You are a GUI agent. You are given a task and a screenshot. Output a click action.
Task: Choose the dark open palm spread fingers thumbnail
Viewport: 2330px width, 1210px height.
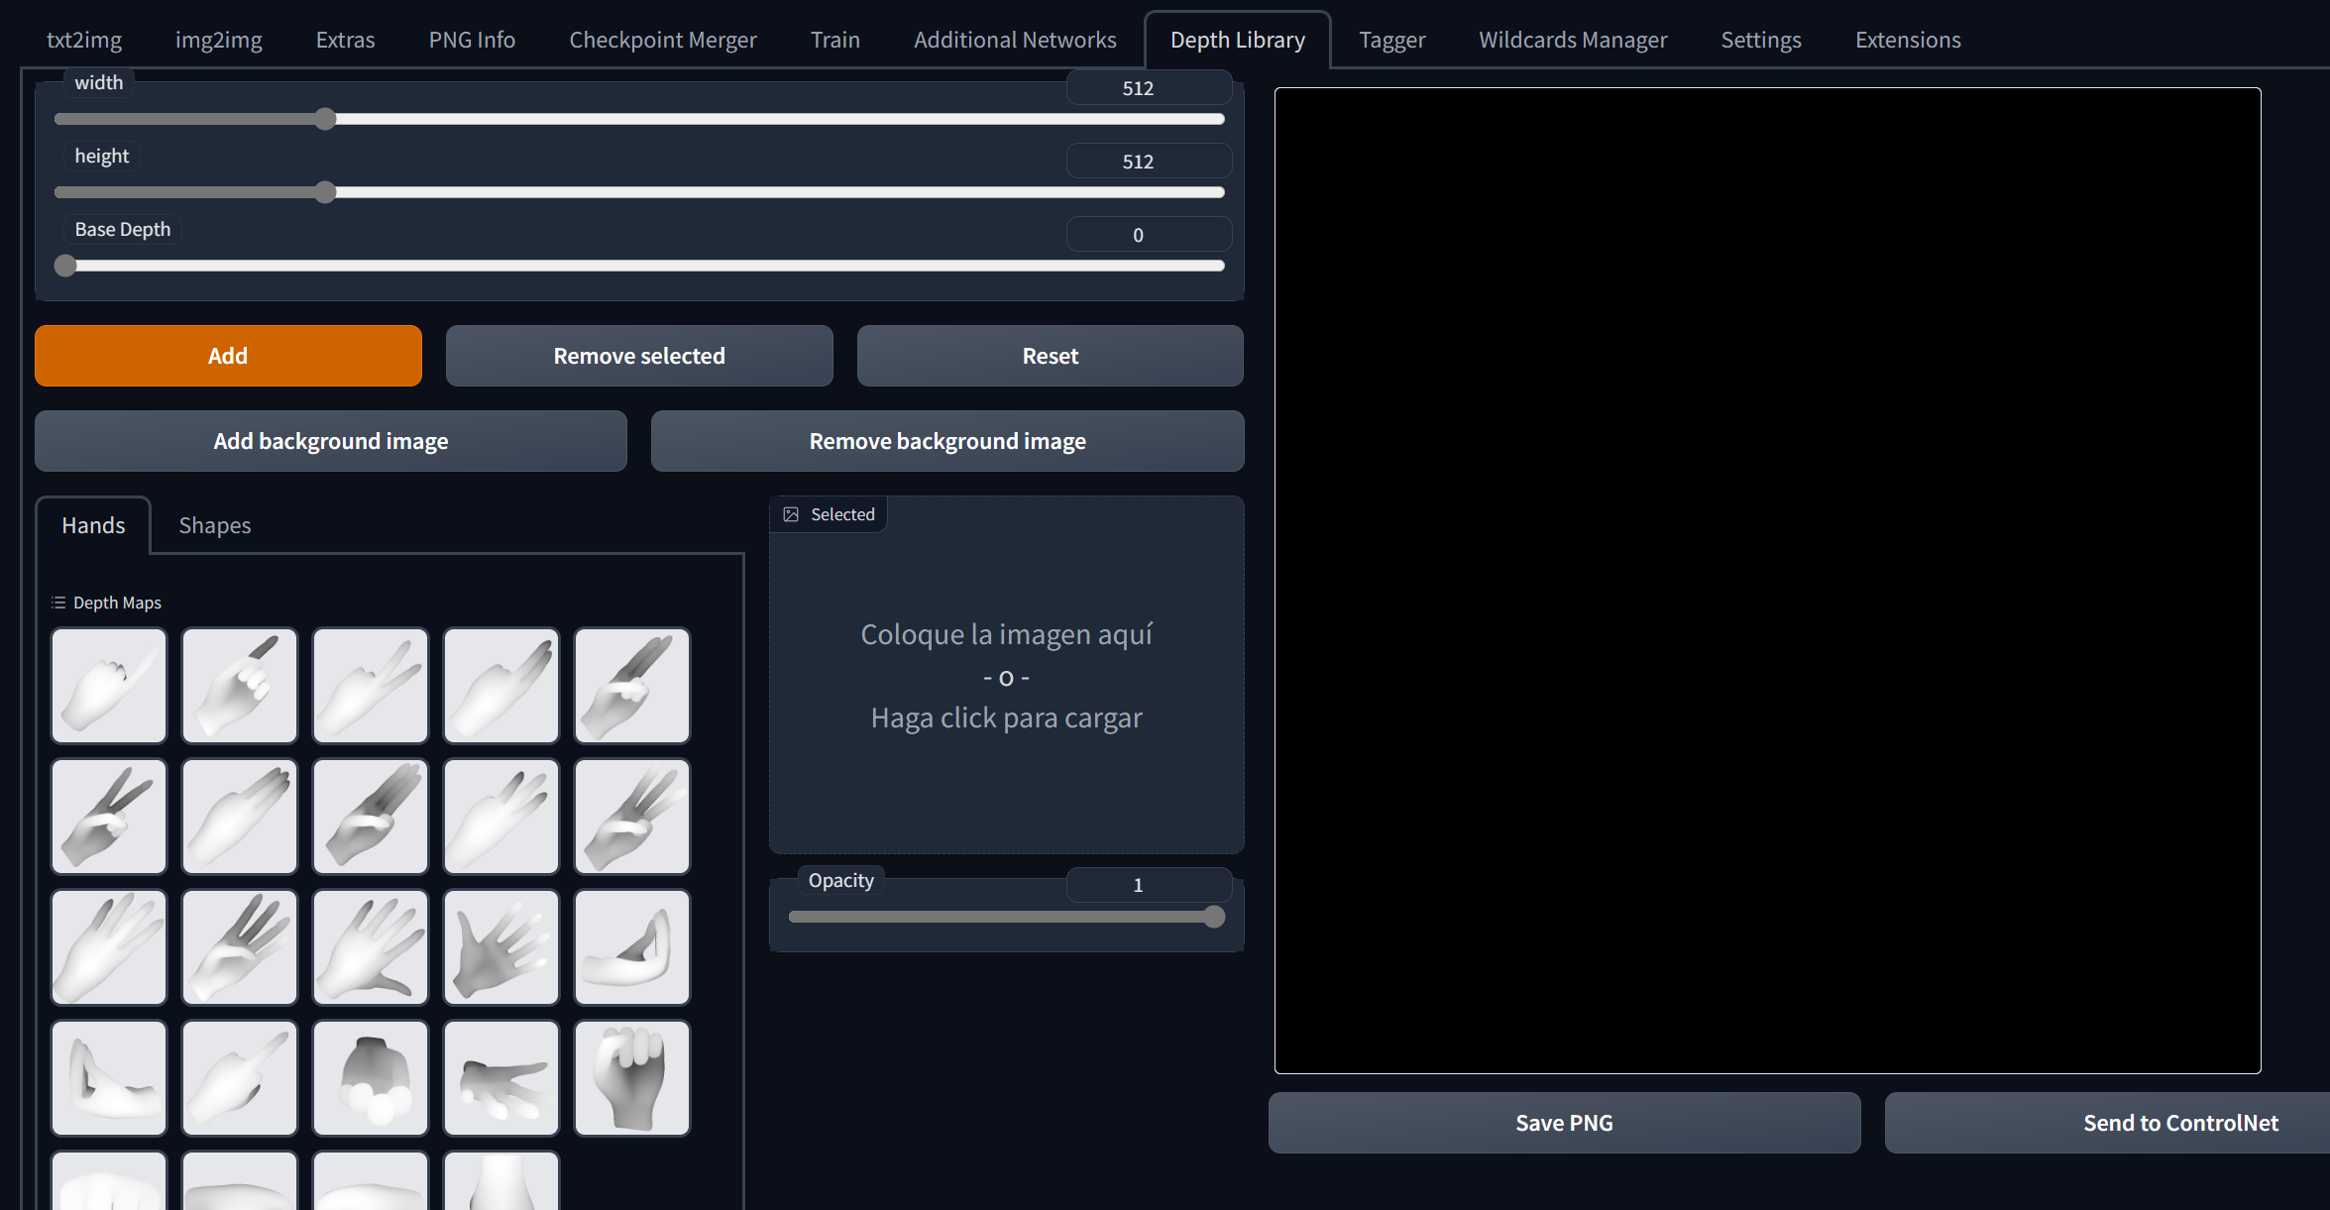(500, 946)
